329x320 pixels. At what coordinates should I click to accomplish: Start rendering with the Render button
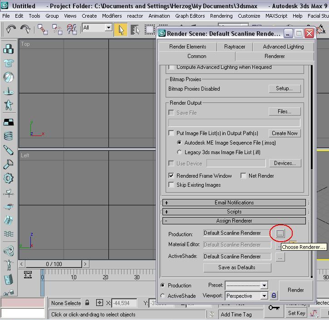tap(295, 290)
